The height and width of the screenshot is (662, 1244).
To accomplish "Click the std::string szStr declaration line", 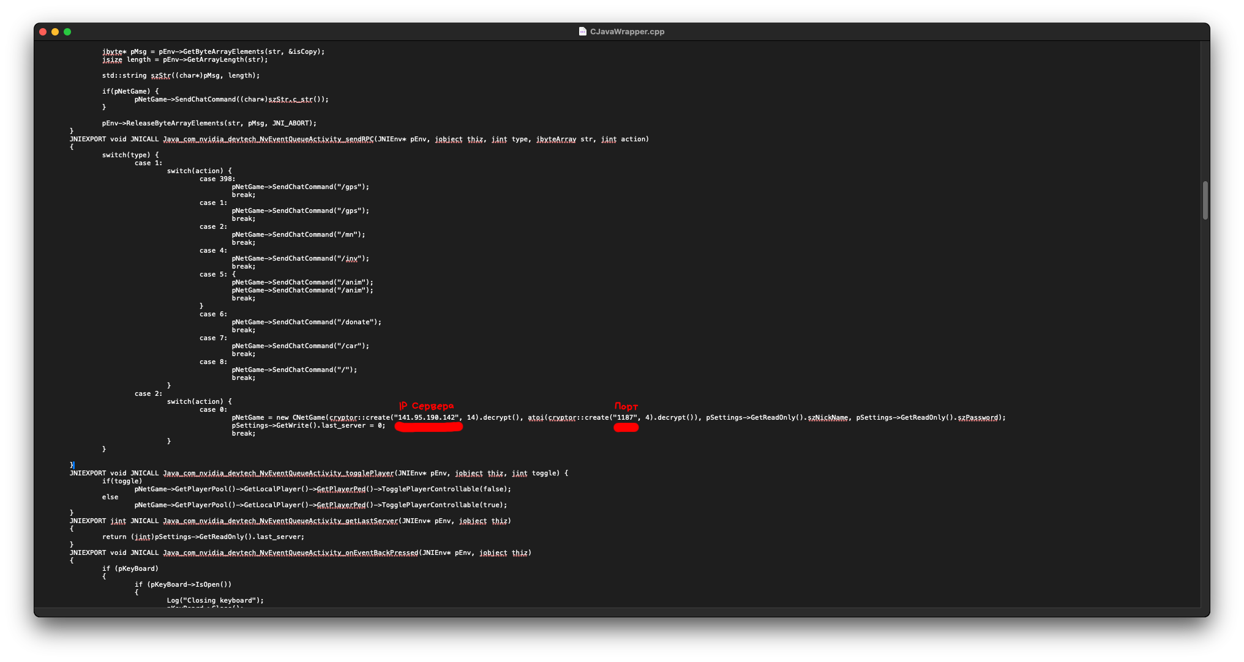I will click(181, 75).
